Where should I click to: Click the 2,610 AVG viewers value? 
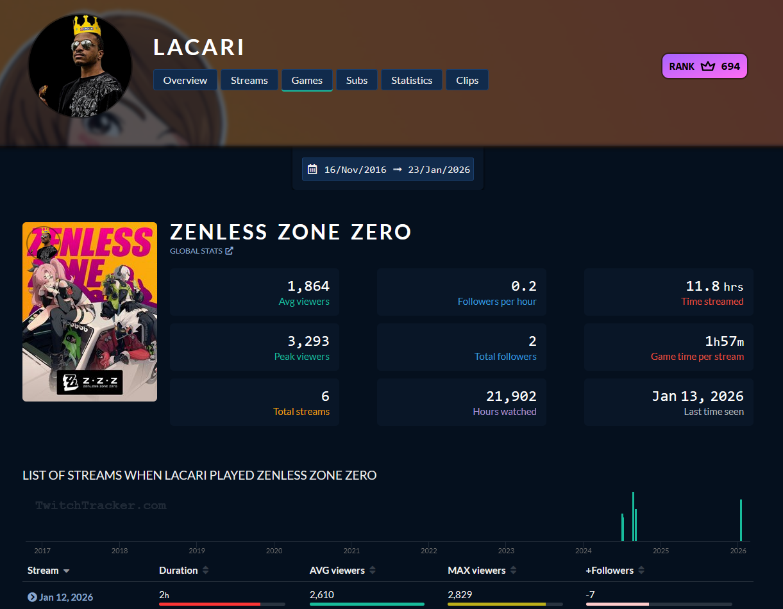(x=322, y=594)
